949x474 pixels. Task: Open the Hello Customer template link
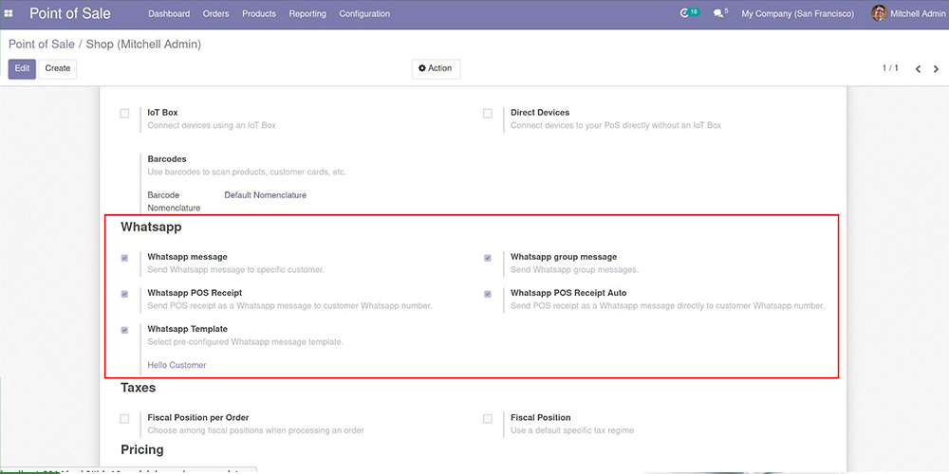177,365
